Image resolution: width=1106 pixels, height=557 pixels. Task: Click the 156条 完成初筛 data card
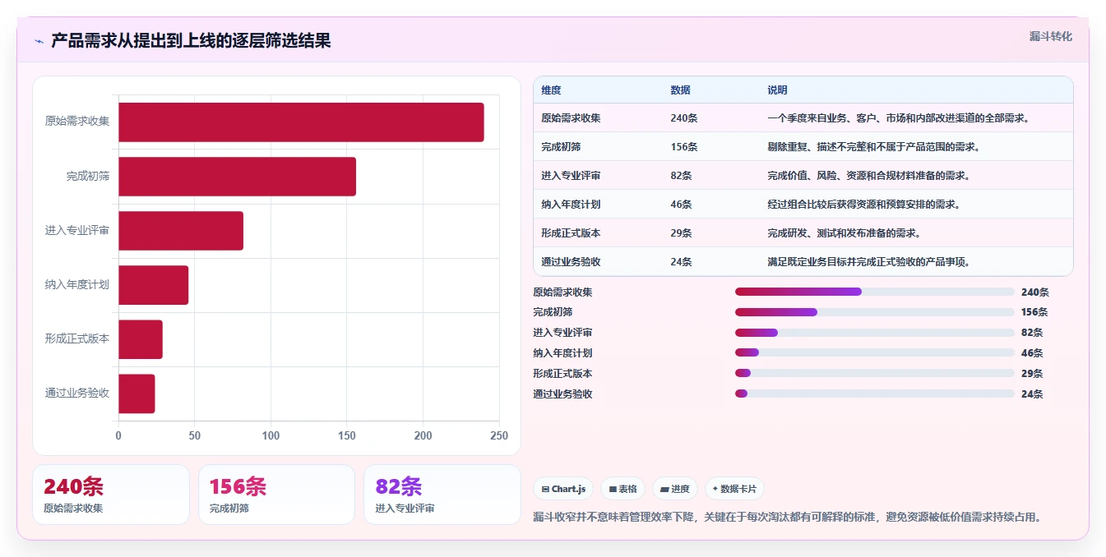[276, 495]
